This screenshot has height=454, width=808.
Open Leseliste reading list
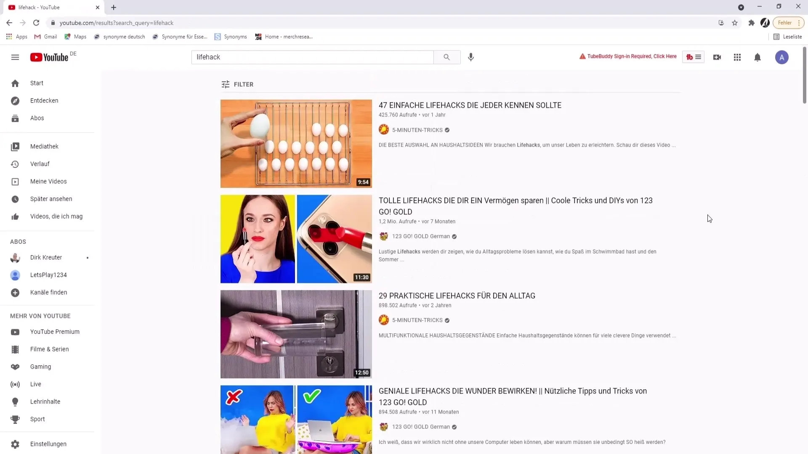(787, 37)
